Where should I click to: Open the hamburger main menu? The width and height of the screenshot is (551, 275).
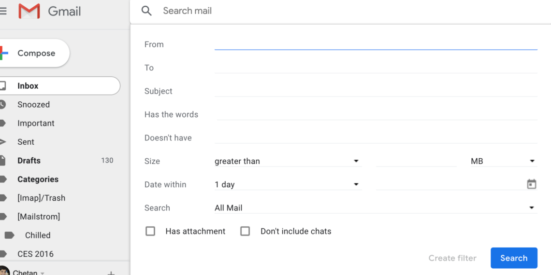pos(3,11)
